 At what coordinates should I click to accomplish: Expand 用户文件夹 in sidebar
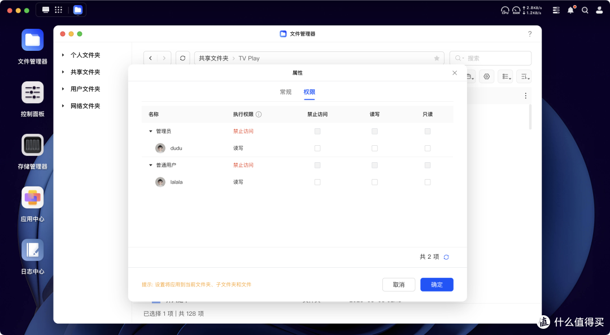(x=63, y=89)
